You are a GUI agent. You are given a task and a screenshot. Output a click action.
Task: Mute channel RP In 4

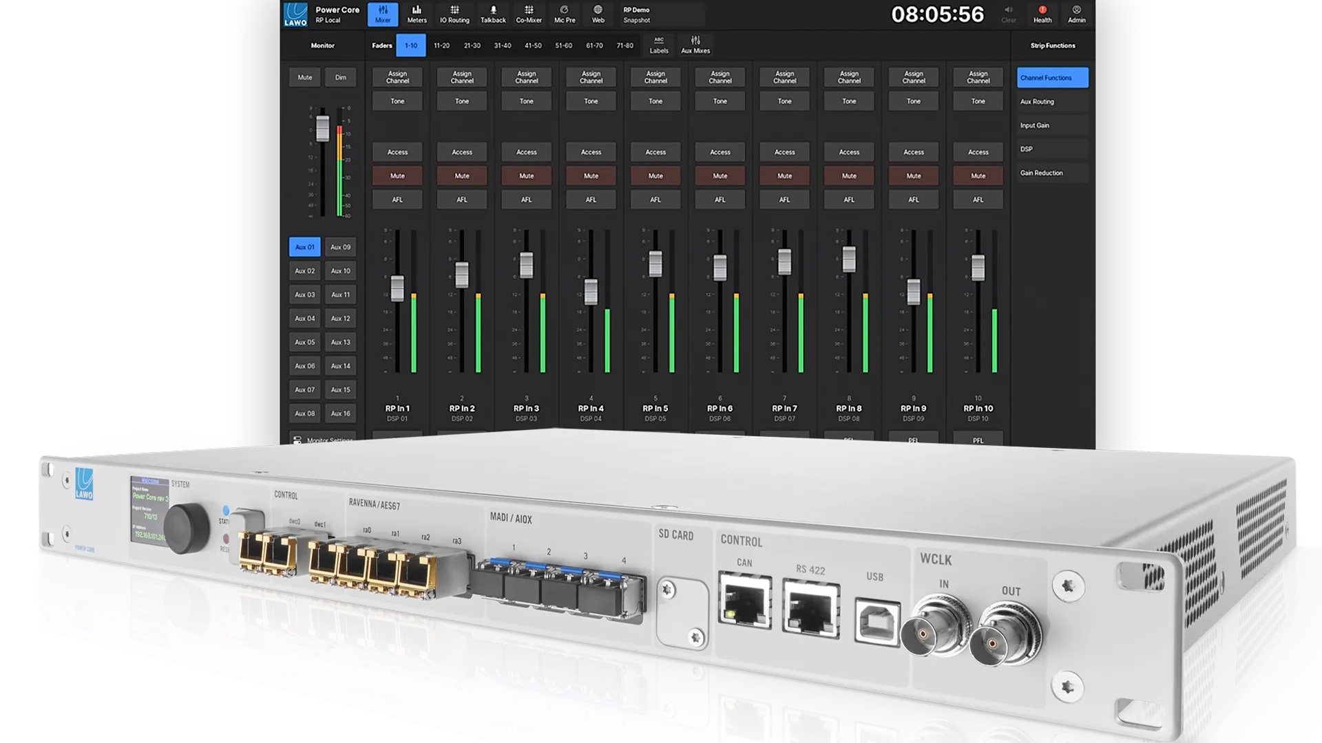pos(591,175)
